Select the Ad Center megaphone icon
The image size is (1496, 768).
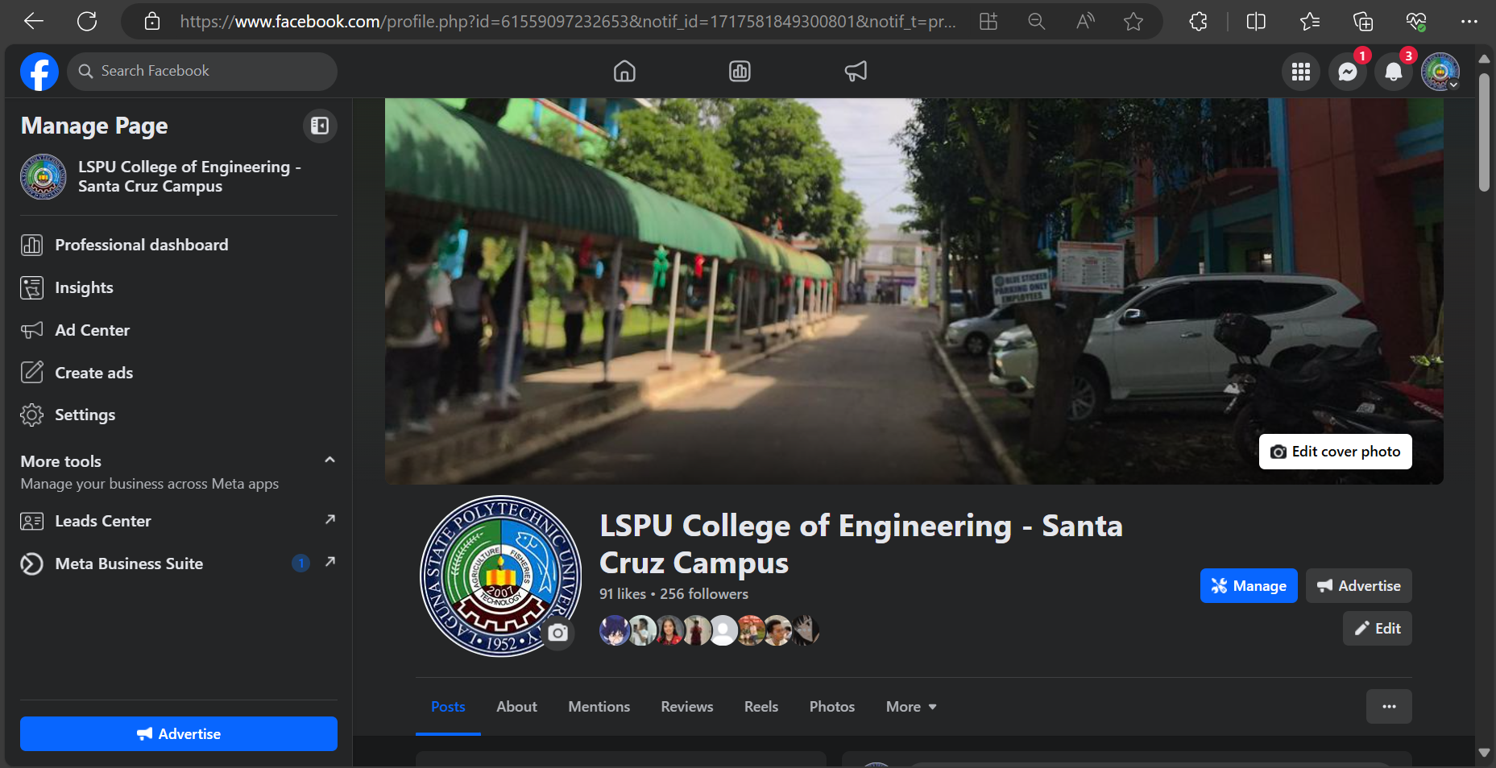tap(32, 330)
